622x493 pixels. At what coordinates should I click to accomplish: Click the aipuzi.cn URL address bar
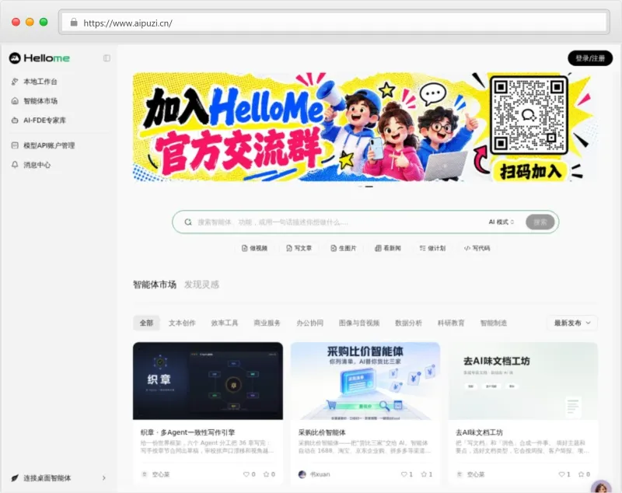[x=334, y=23]
